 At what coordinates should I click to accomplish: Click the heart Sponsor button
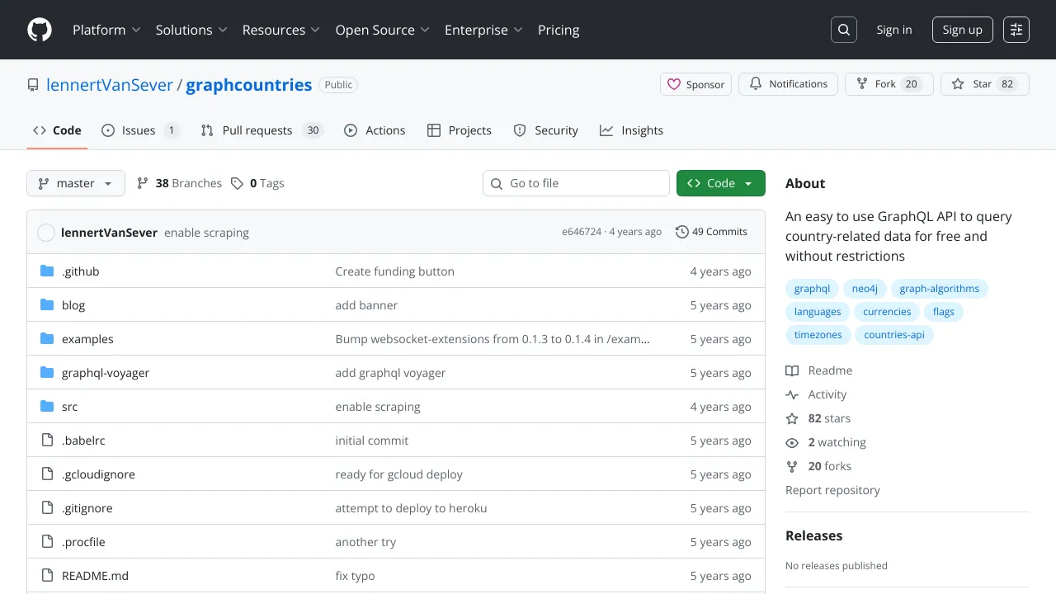click(695, 84)
